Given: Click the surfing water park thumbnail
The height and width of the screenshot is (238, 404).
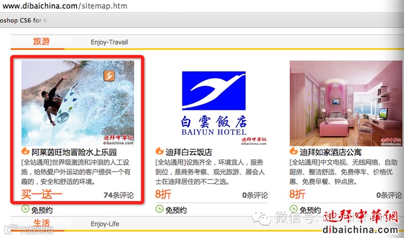Looking at the screenshot, I should click(78, 103).
